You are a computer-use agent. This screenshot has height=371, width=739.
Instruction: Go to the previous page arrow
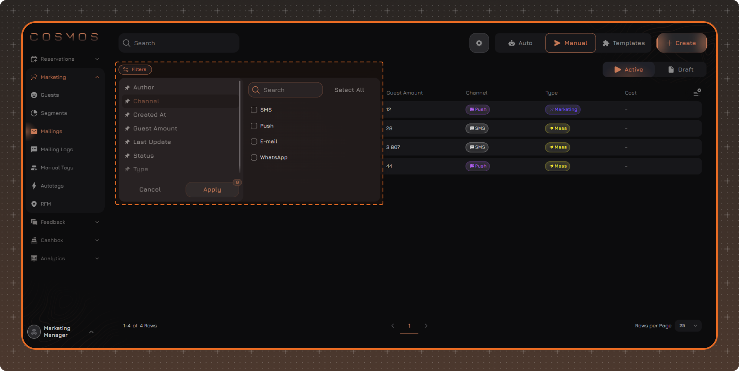click(393, 326)
